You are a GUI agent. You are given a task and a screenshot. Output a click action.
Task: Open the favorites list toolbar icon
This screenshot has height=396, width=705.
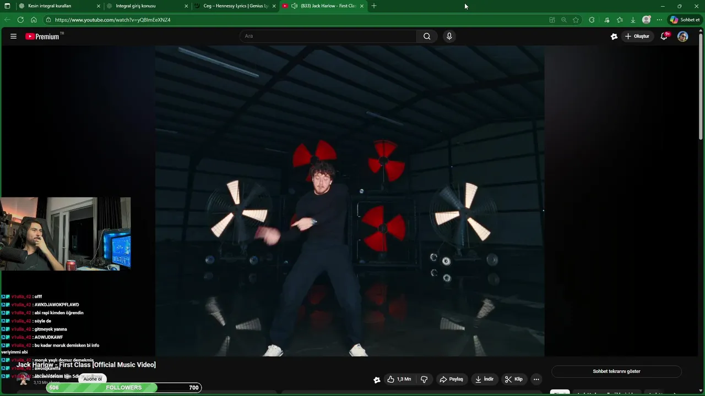pos(620,20)
